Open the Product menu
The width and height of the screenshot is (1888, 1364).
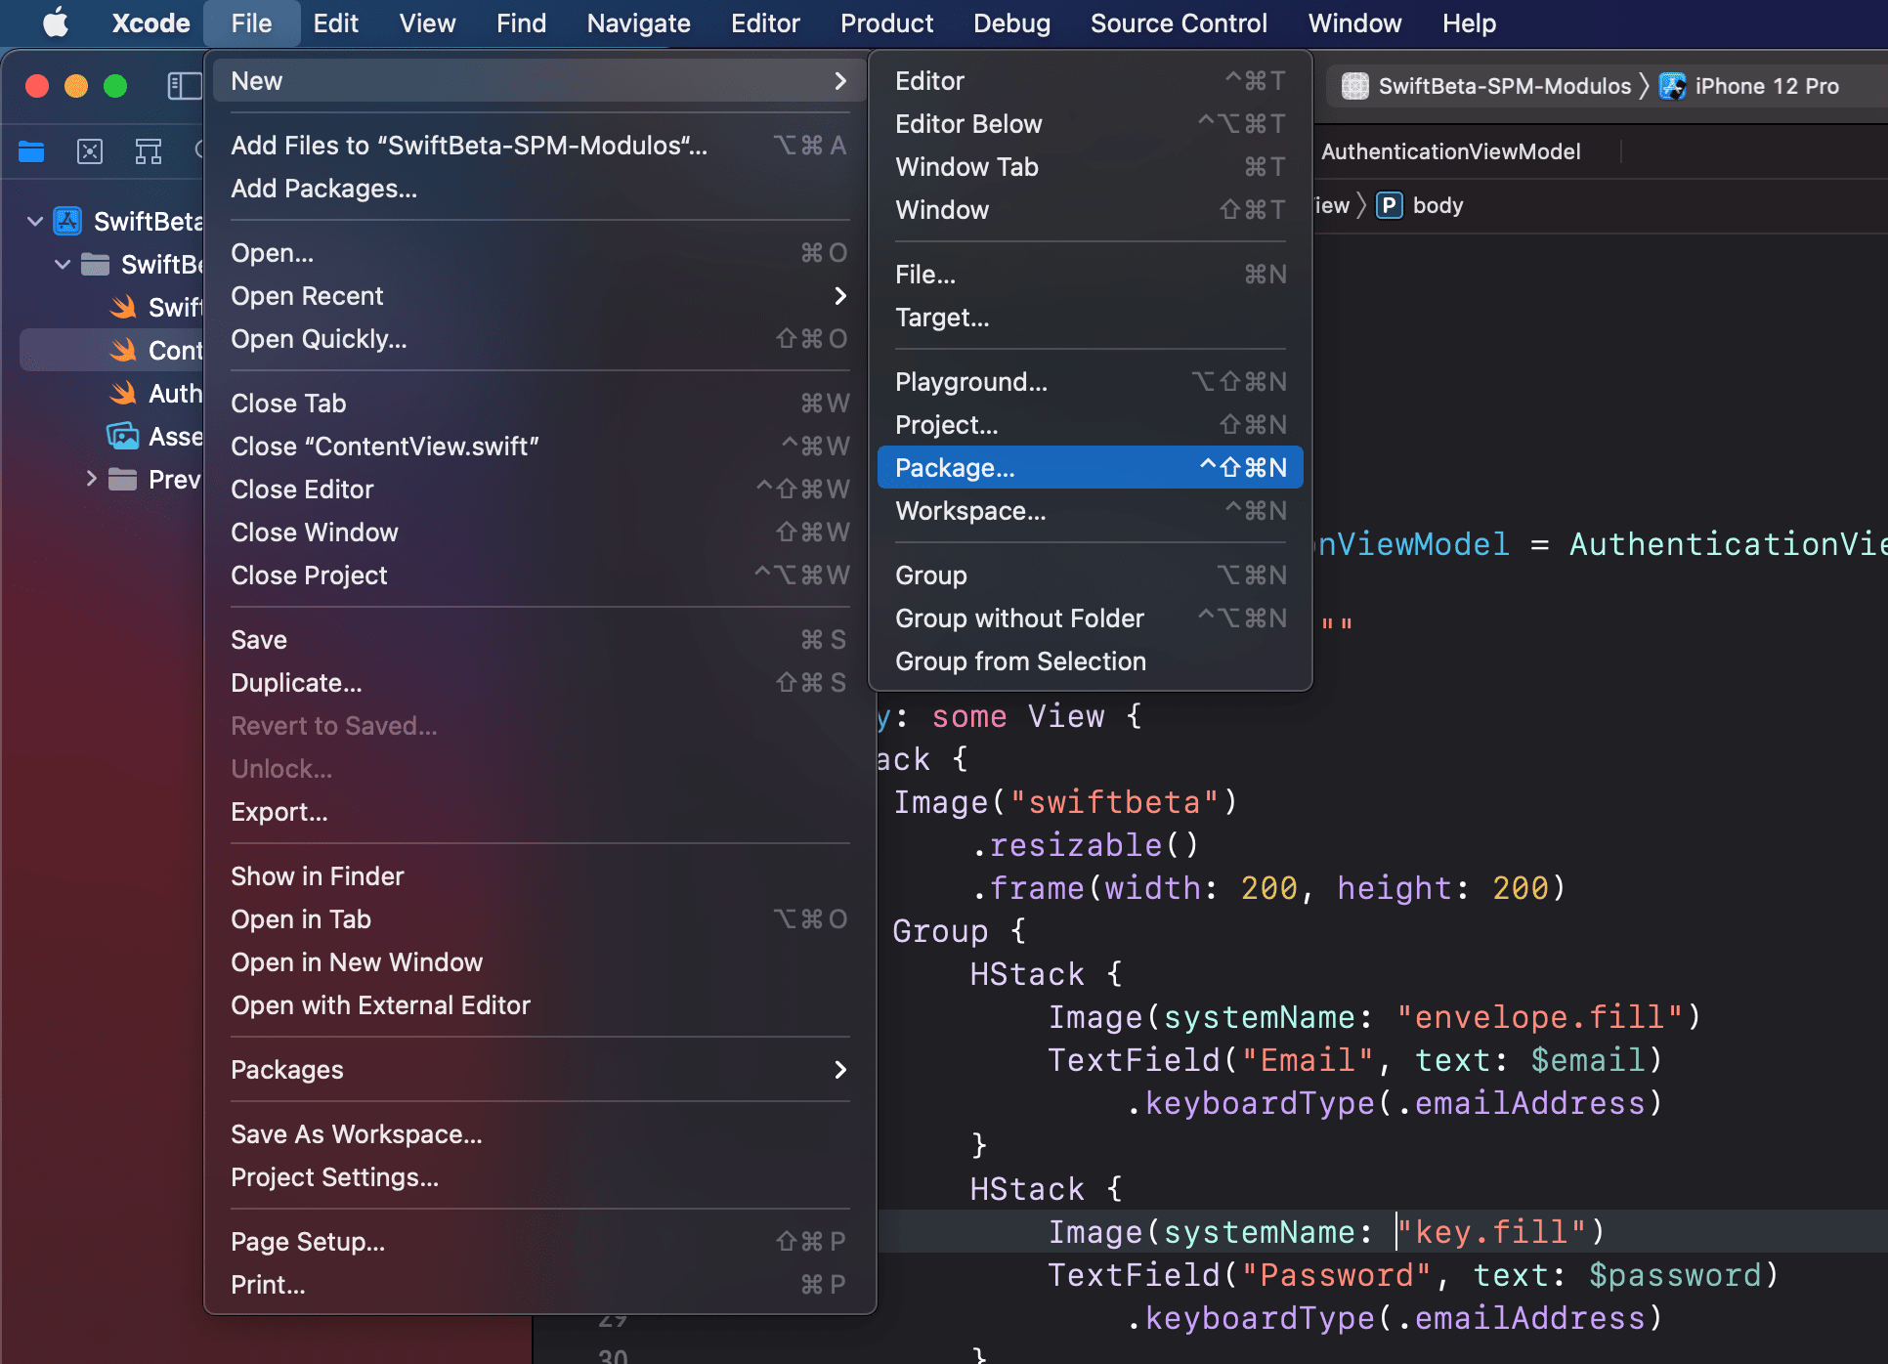click(886, 23)
